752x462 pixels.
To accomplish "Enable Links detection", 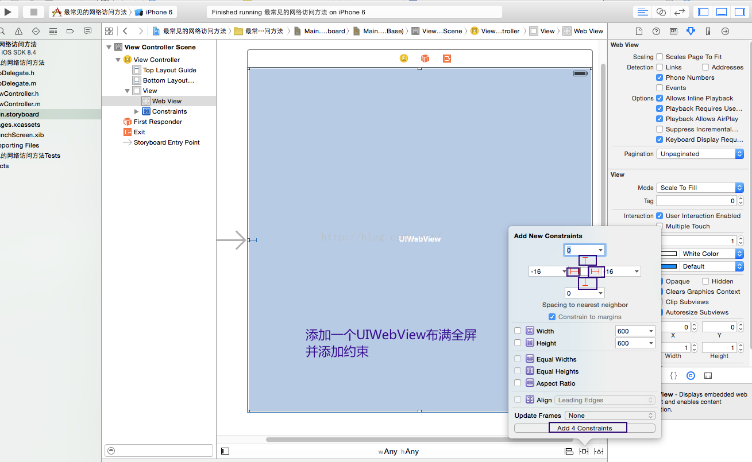I will tap(660, 67).
